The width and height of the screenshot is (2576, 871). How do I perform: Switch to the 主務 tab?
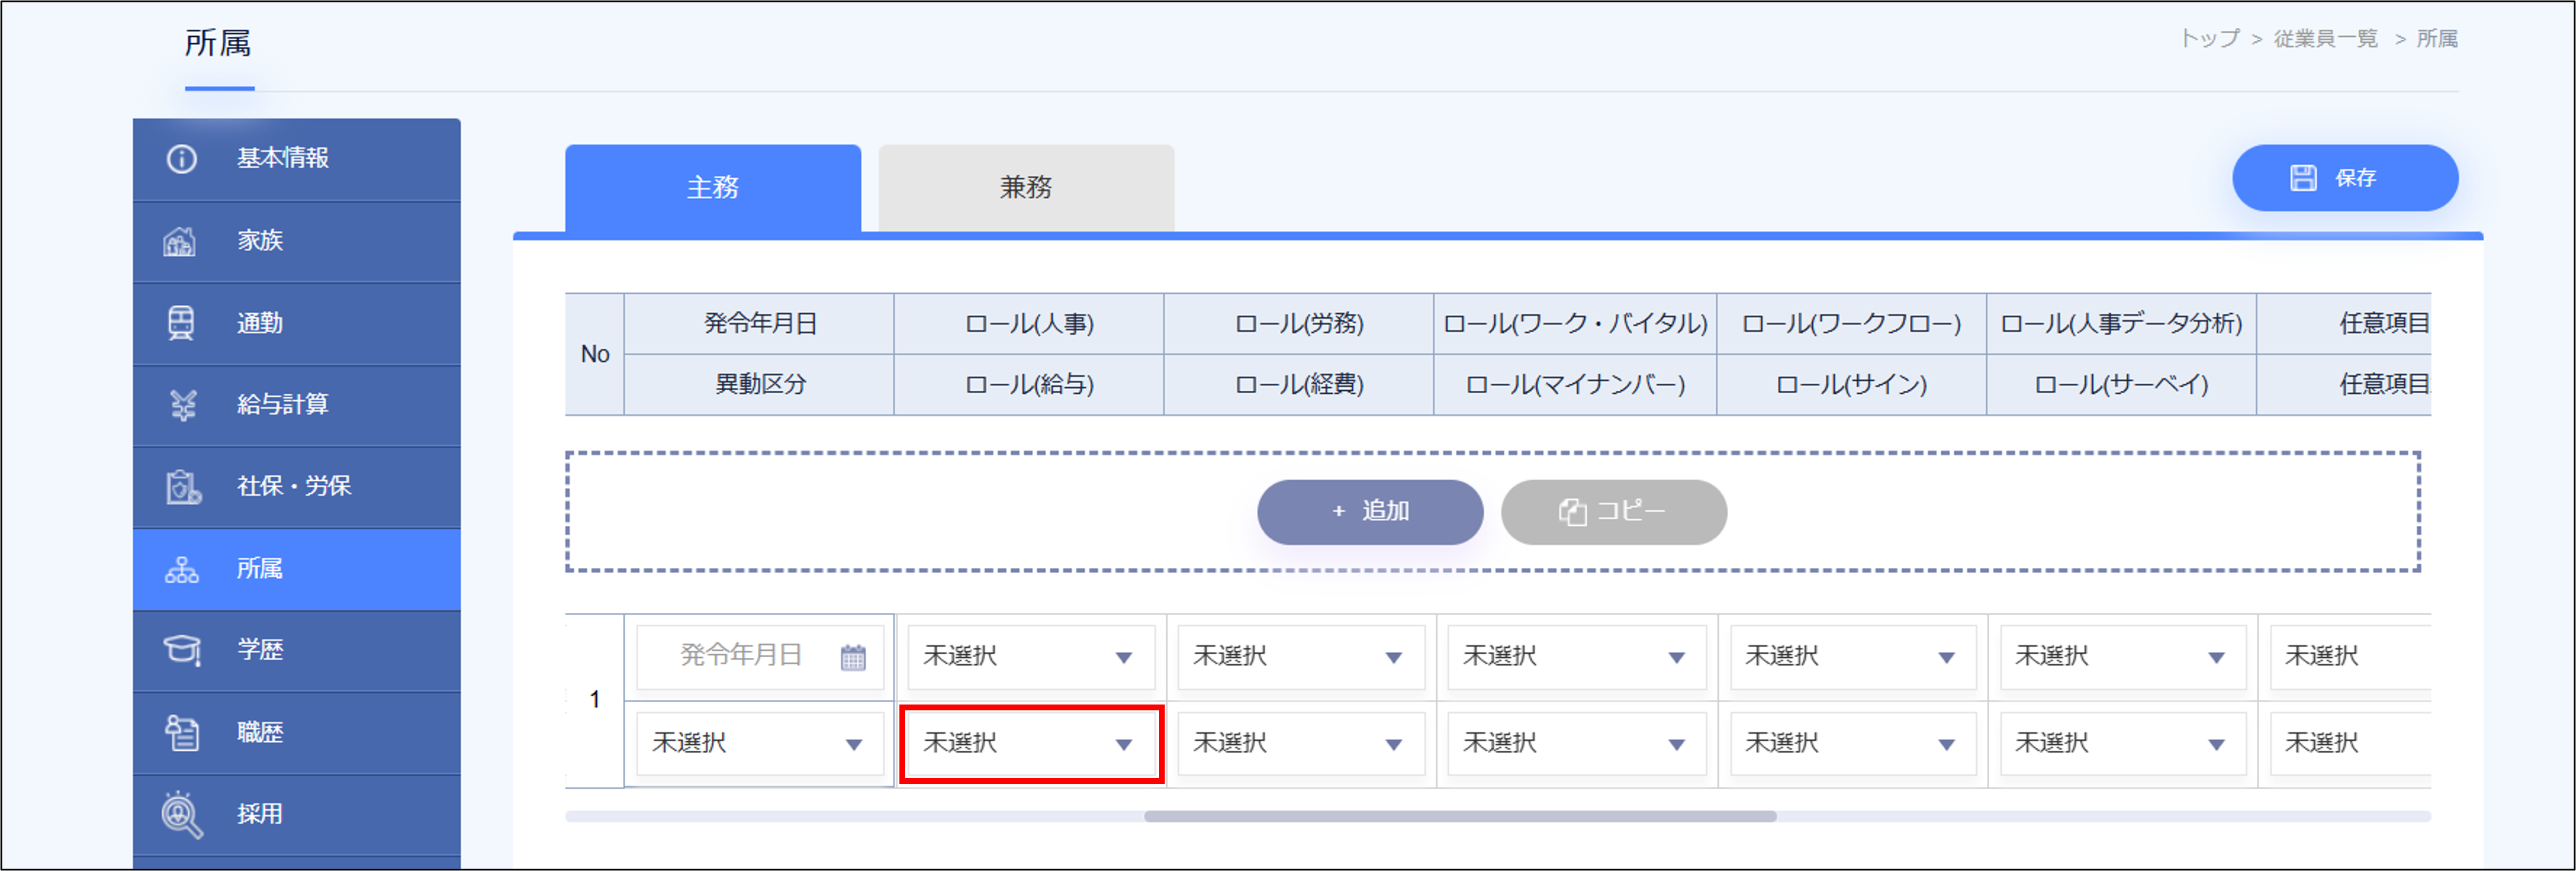tap(713, 188)
